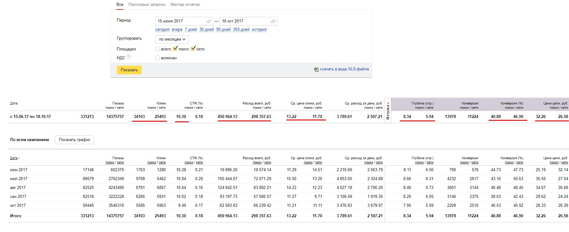569x232 pixels.
Task: Choose the 365 дней quick period
Action: point(241,29)
